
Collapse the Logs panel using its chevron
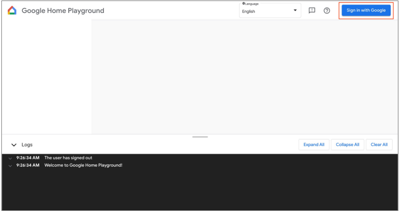tap(14, 145)
